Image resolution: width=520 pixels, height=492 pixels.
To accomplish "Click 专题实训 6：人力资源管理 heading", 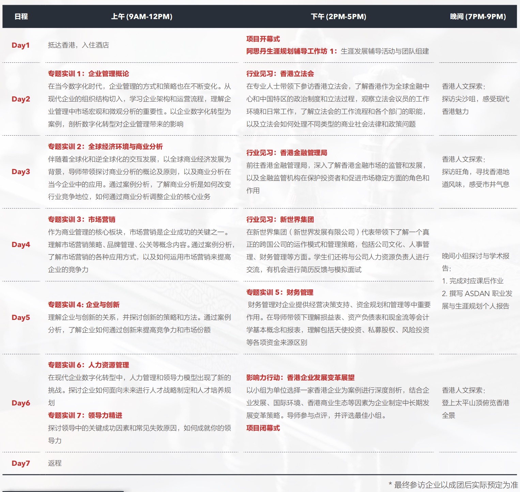I will [x=89, y=365].
